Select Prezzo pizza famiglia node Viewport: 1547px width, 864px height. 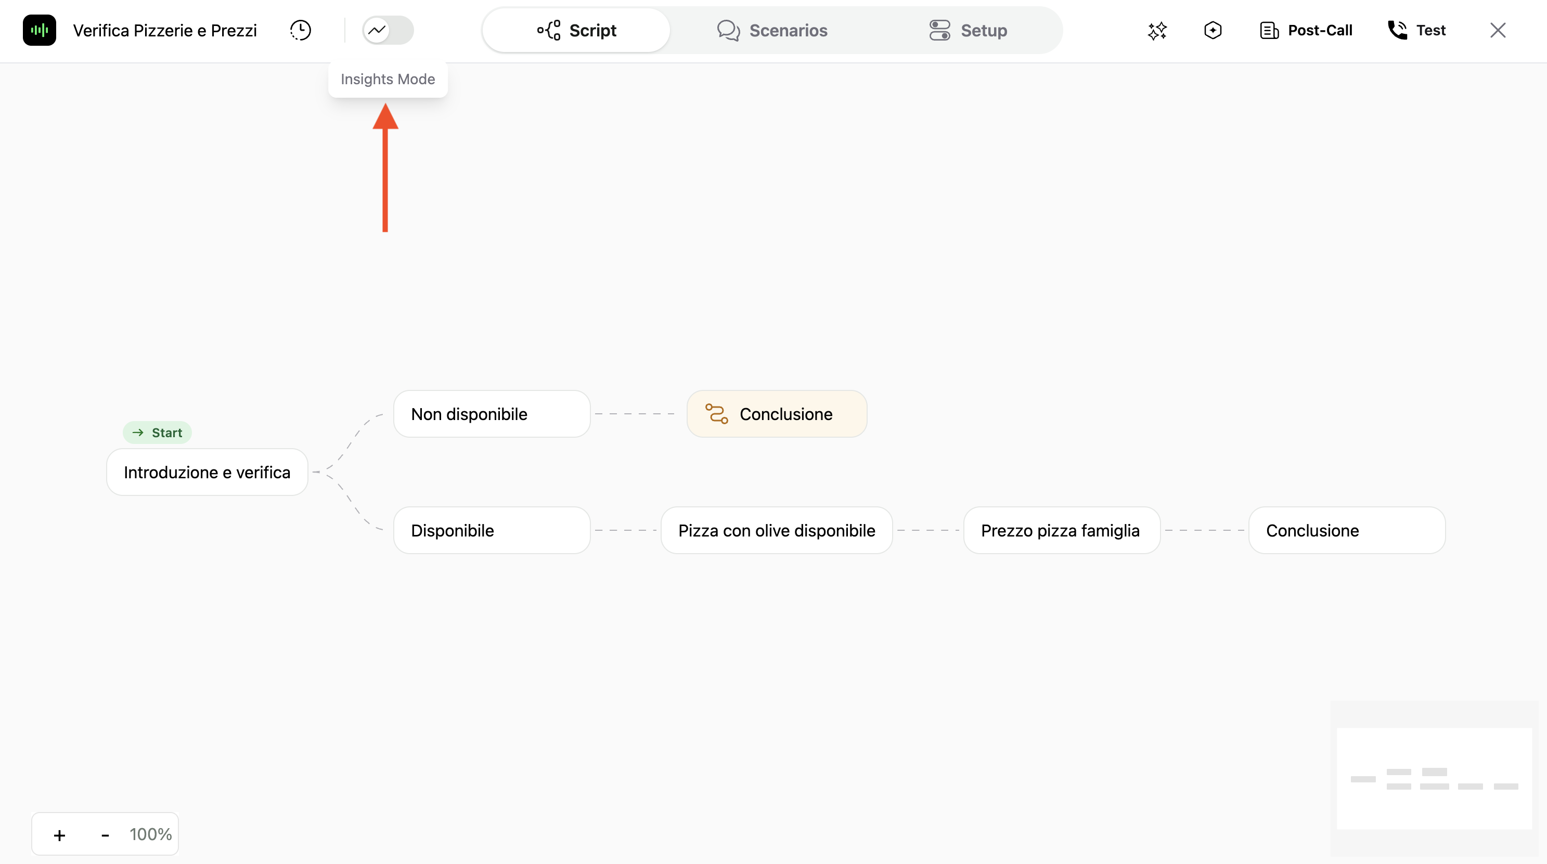[1061, 530]
